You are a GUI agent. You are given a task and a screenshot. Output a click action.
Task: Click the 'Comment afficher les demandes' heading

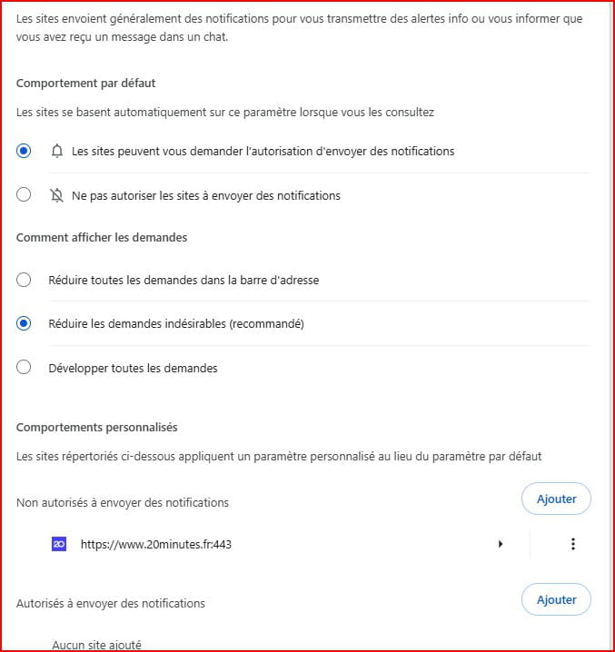[102, 237]
